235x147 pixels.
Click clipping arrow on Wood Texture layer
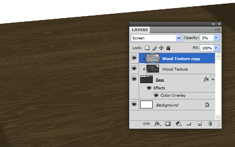pos(144,69)
